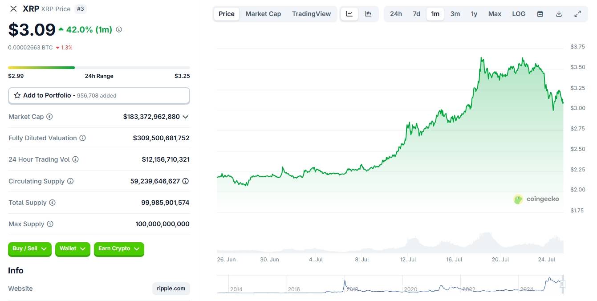Show Market Cap info tooltip icon
The image size is (597, 301).
49,117
